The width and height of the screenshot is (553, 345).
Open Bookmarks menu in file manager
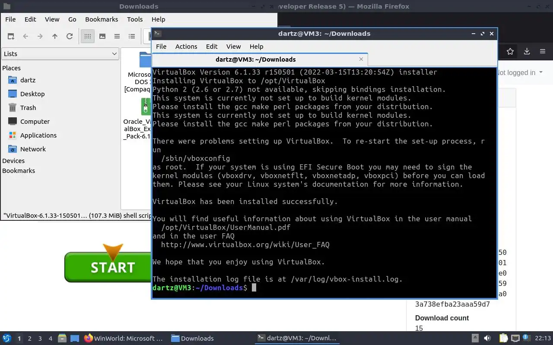tap(102, 19)
